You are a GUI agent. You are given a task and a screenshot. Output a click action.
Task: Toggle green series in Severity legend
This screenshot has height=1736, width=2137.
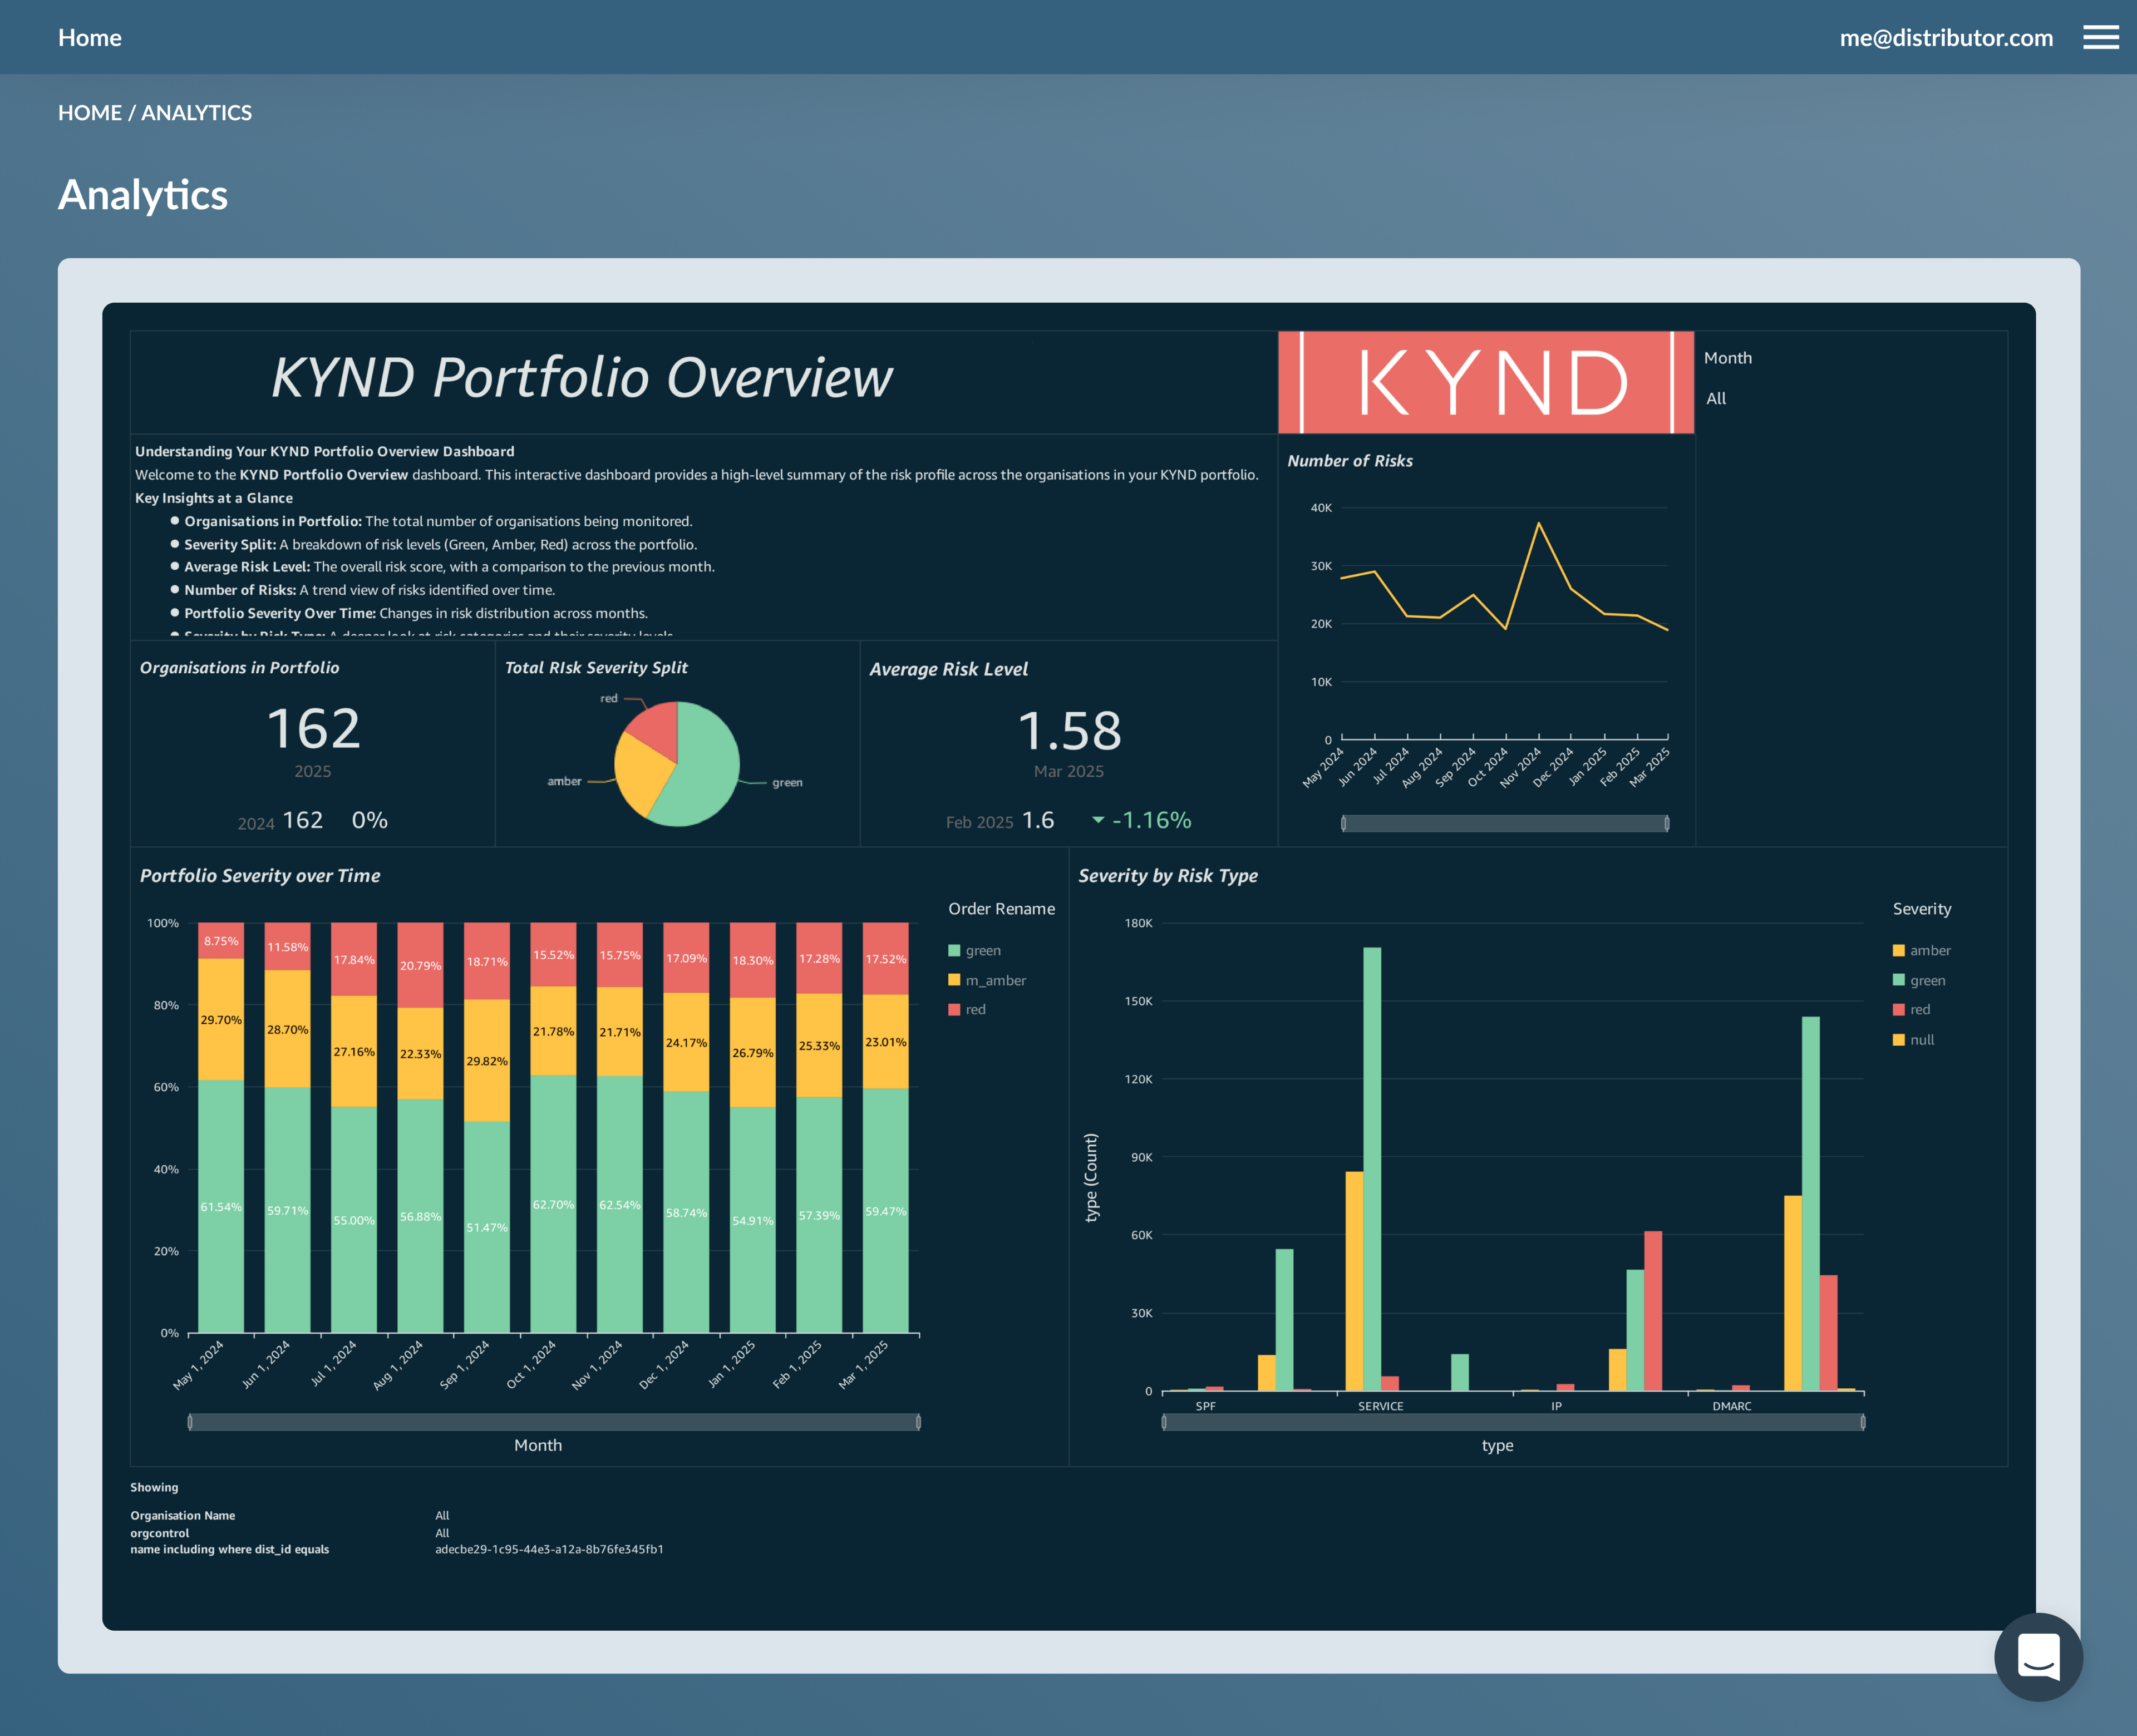click(x=1926, y=980)
